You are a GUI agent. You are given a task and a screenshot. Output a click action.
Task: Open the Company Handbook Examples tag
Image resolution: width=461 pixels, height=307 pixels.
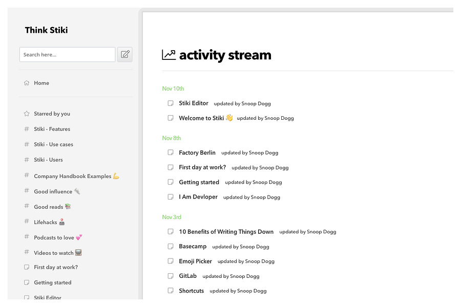[76, 176]
